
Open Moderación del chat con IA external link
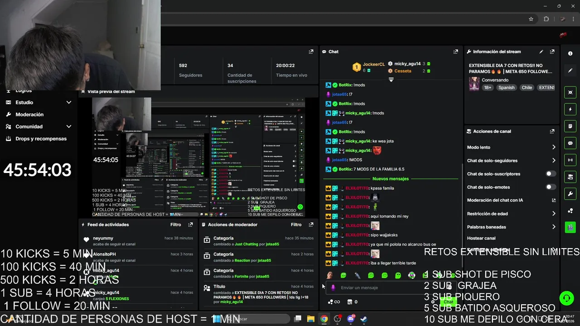click(x=554, y=200)
